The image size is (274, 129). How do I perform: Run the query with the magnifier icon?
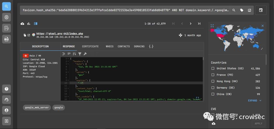(x=234, y=10)
